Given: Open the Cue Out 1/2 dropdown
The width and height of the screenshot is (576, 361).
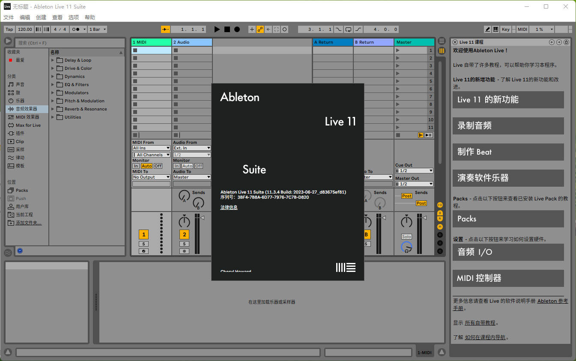Looking at the screenshot, I should (x=414, y=170).
